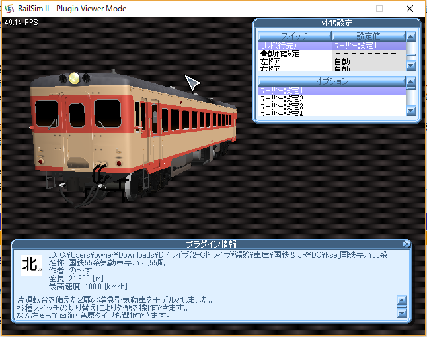This screenshot has width=427, height=337.
Task: Click the plugin ID path text
Action: pyautogui.click(x=218, y=255)
